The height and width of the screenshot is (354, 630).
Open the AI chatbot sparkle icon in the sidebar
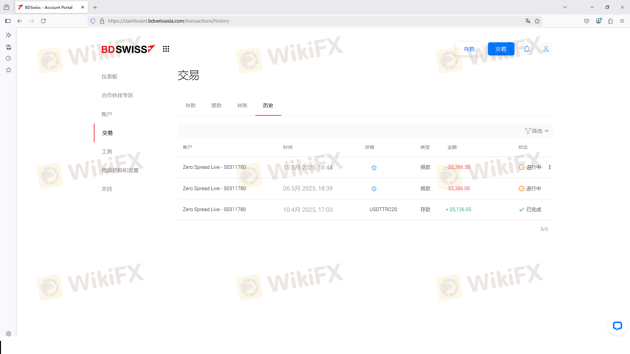click(x=9, y=35)
